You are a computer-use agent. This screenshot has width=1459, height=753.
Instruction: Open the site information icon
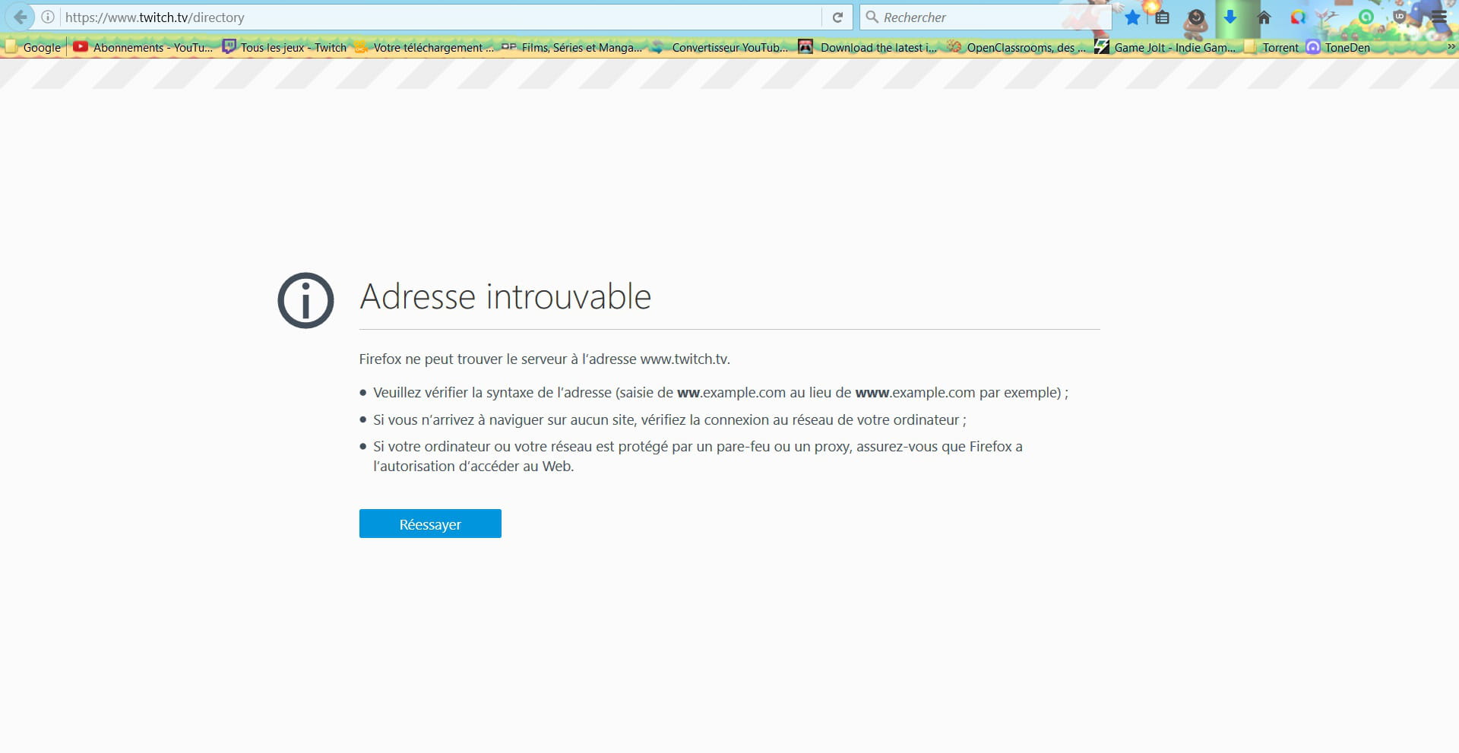(48, 17)
